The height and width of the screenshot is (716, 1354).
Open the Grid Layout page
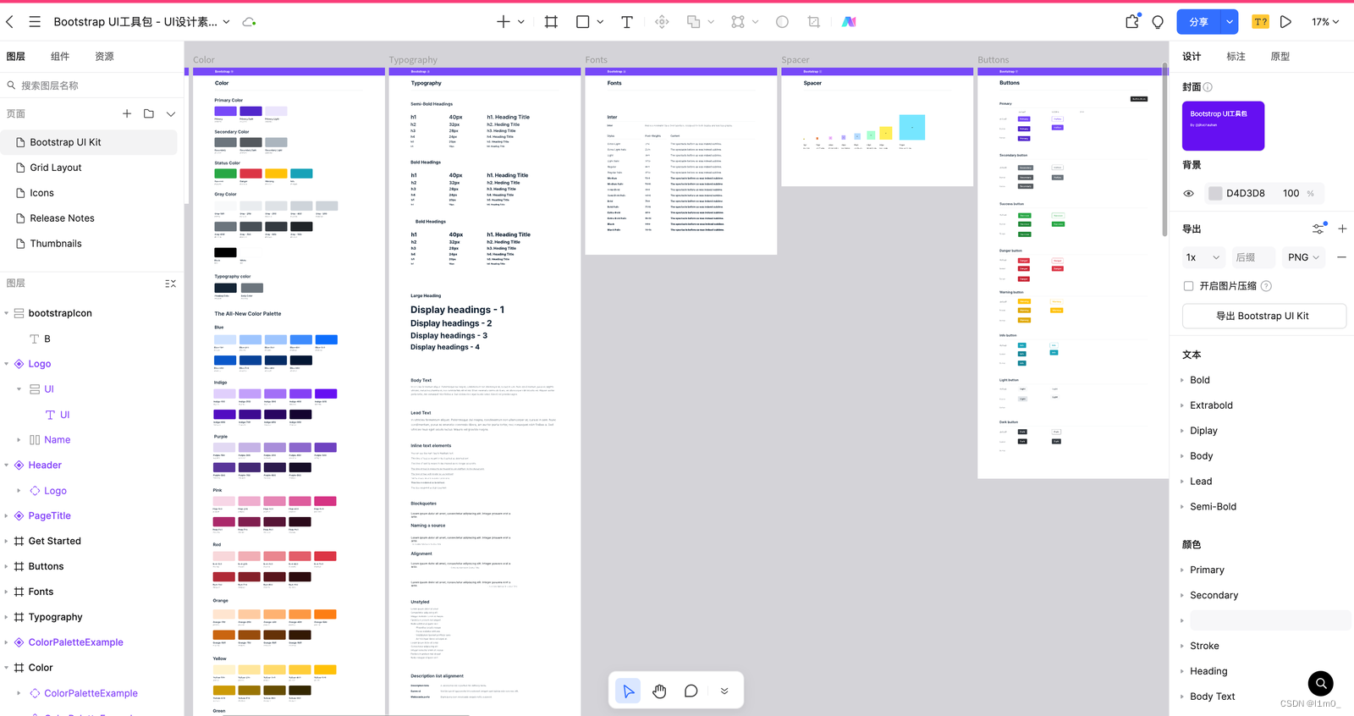click(x=89, y=168)
